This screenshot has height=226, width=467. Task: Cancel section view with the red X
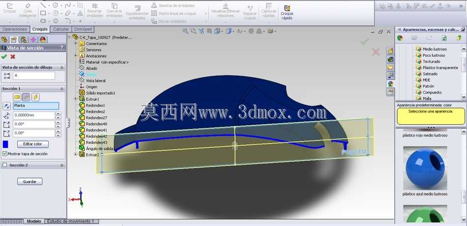coord(13,56)
